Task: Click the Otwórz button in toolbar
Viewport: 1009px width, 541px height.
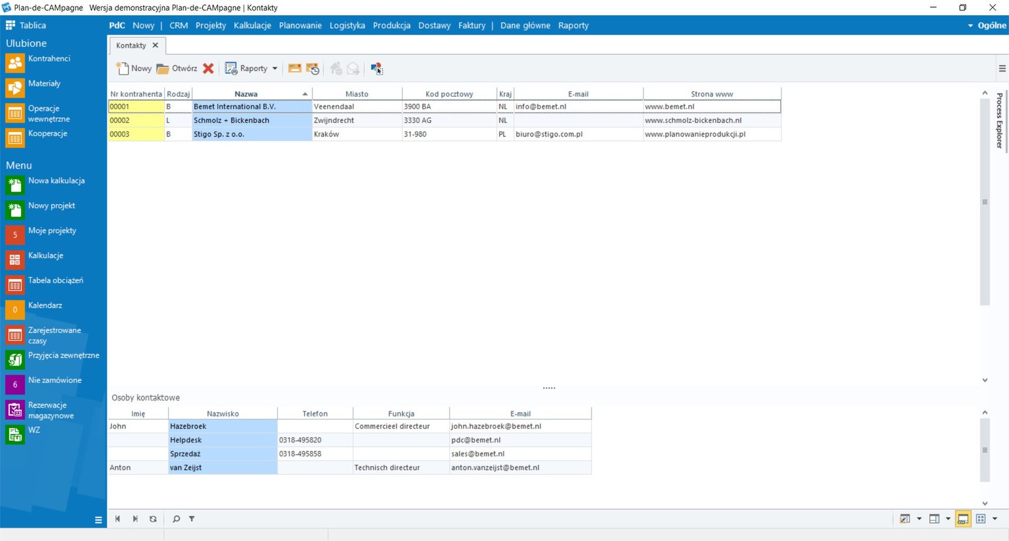Action: (x=177, y=69)
